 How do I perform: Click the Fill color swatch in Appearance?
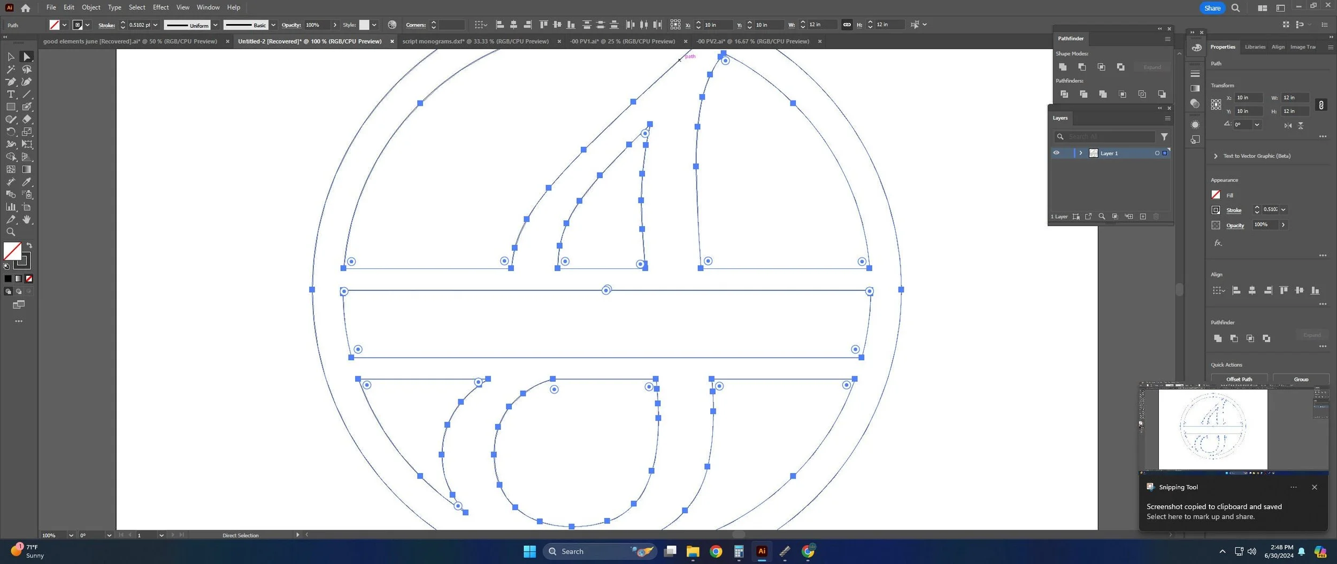pyautogui.click(x=1216, y=195)
